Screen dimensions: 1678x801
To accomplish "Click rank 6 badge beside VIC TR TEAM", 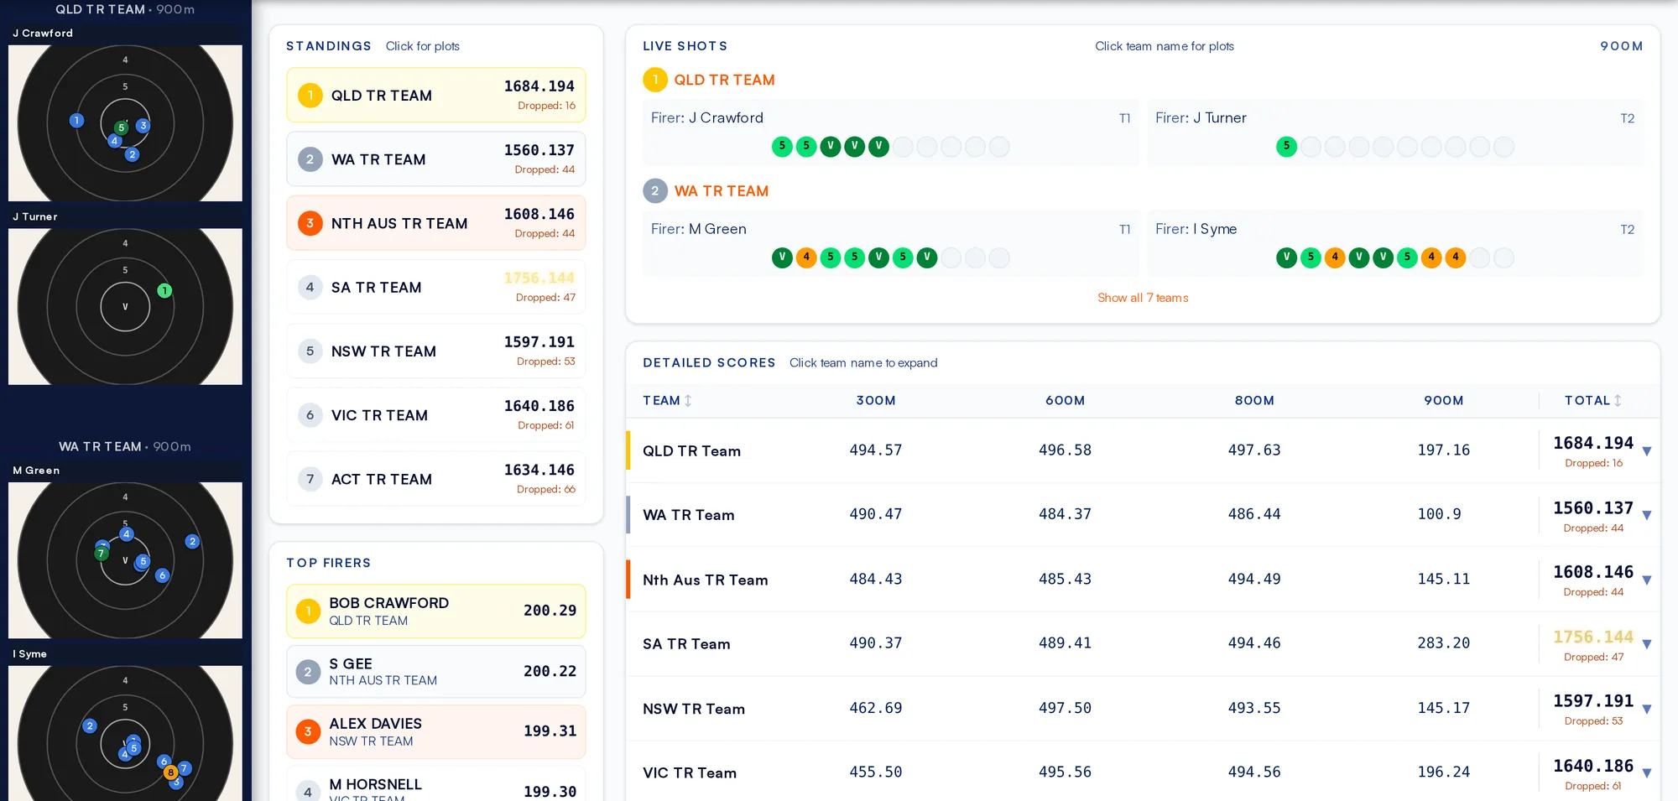I will (310, 415).
